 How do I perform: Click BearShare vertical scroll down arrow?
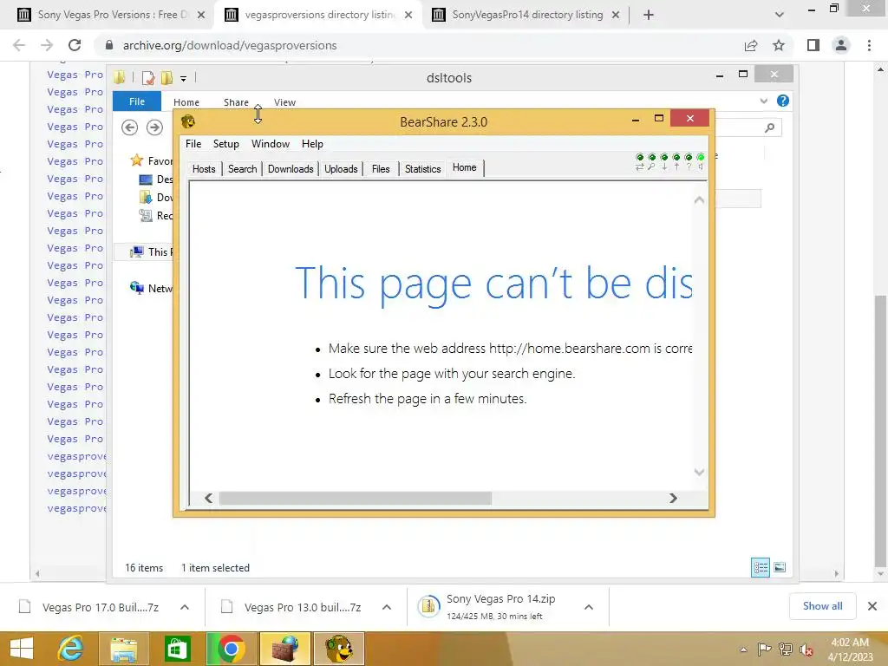pyautogui.click(x=699, y=472)
